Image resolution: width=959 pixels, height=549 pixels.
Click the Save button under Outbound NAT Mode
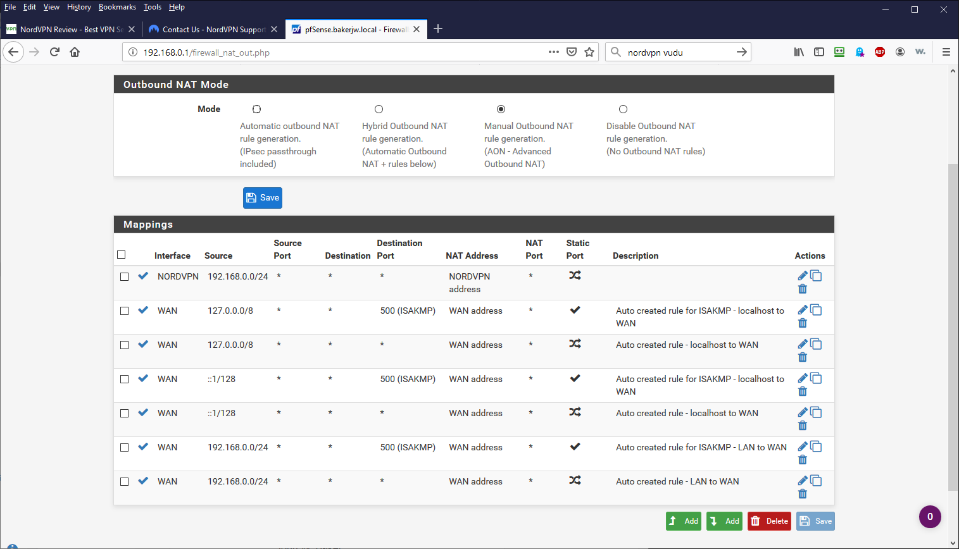[263, 198]
